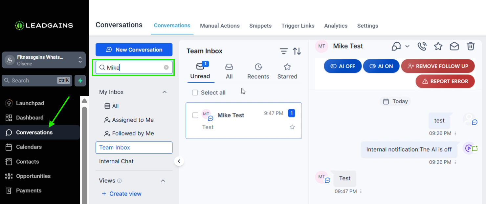Screen dimensions: 486x204
Task: Mark conversation as read with envelope icon
Action: [x=454, y=46]
